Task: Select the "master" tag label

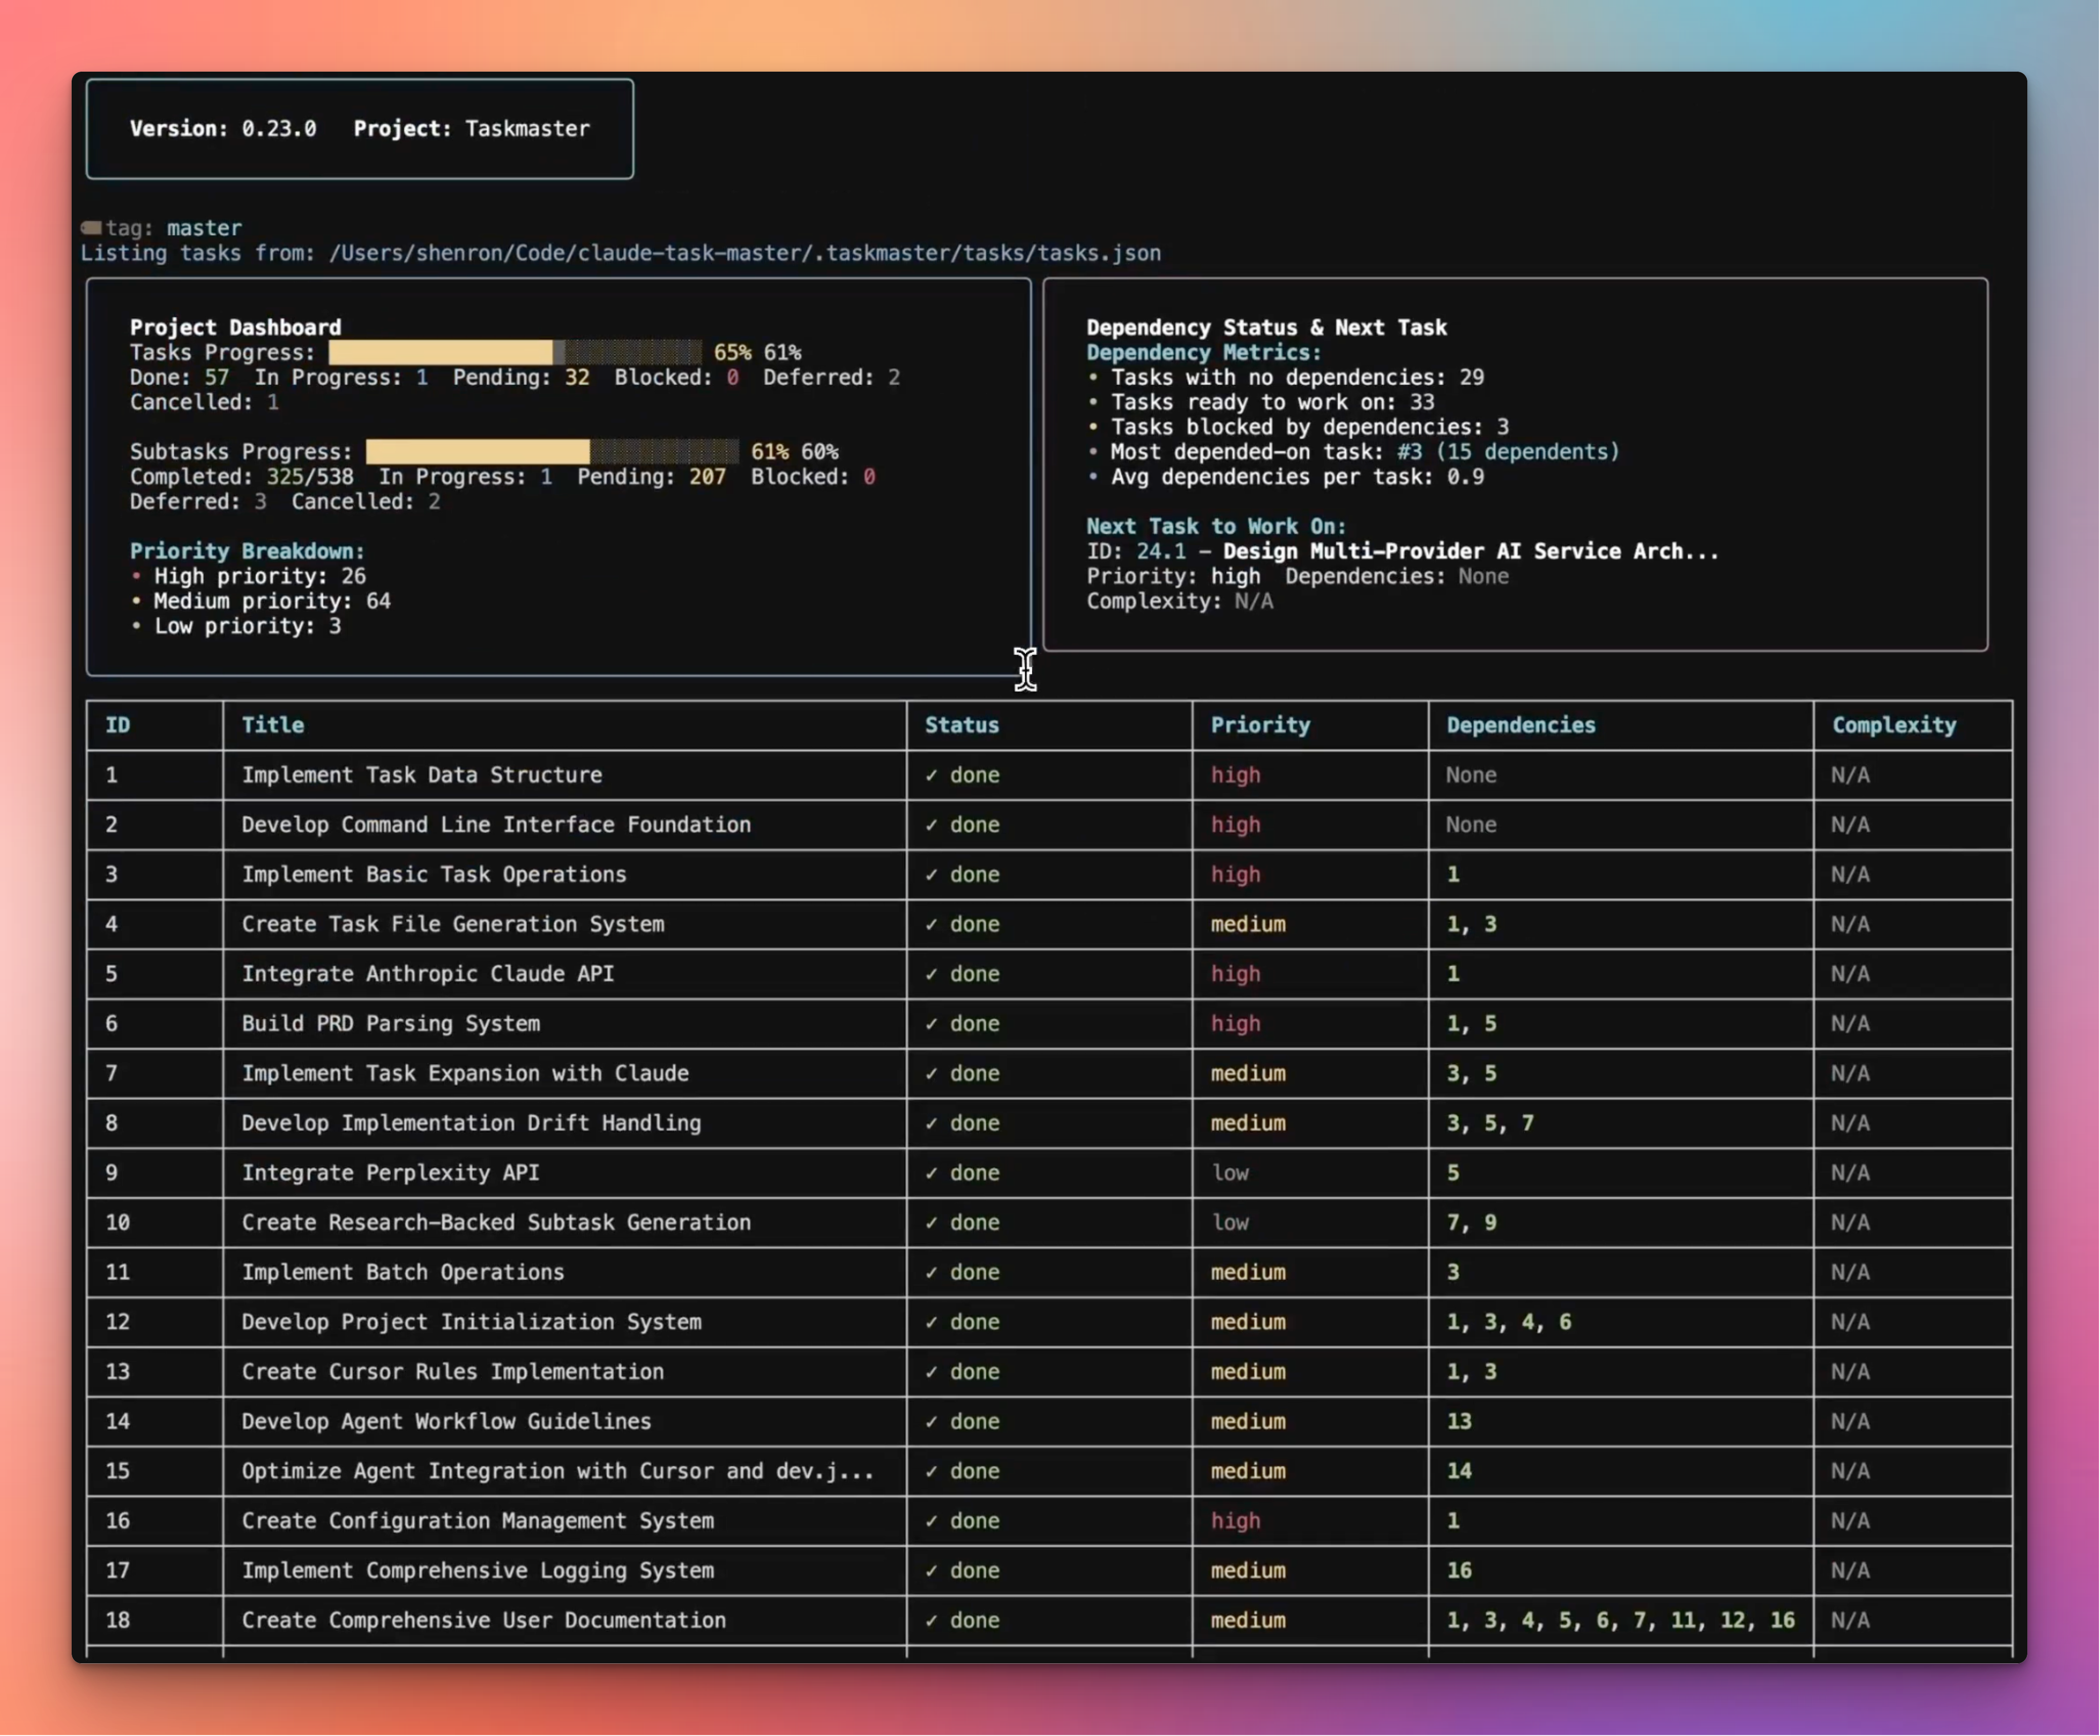Action: [204, 228]
